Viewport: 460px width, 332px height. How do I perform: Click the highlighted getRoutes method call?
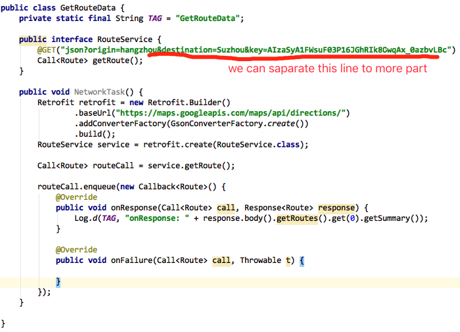(x=297, y=218)
